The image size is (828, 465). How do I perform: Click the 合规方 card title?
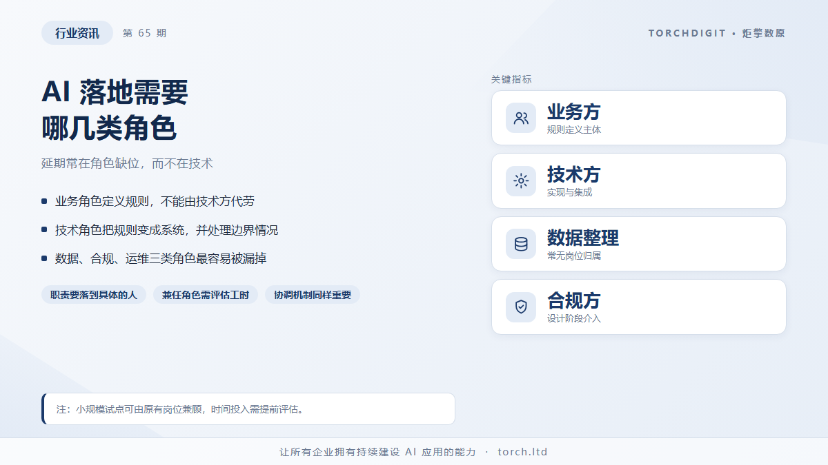[x=574, y=300]
